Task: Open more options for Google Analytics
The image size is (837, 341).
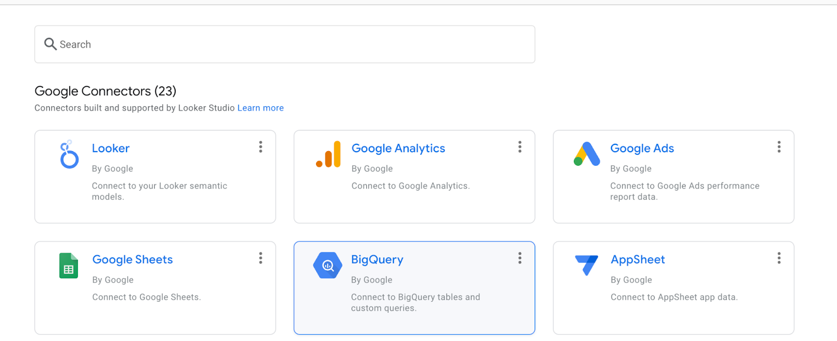Action: 519,147
